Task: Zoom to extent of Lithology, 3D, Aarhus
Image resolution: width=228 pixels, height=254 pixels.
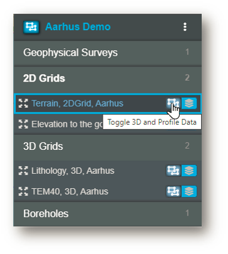Action: tap(23, 171)
